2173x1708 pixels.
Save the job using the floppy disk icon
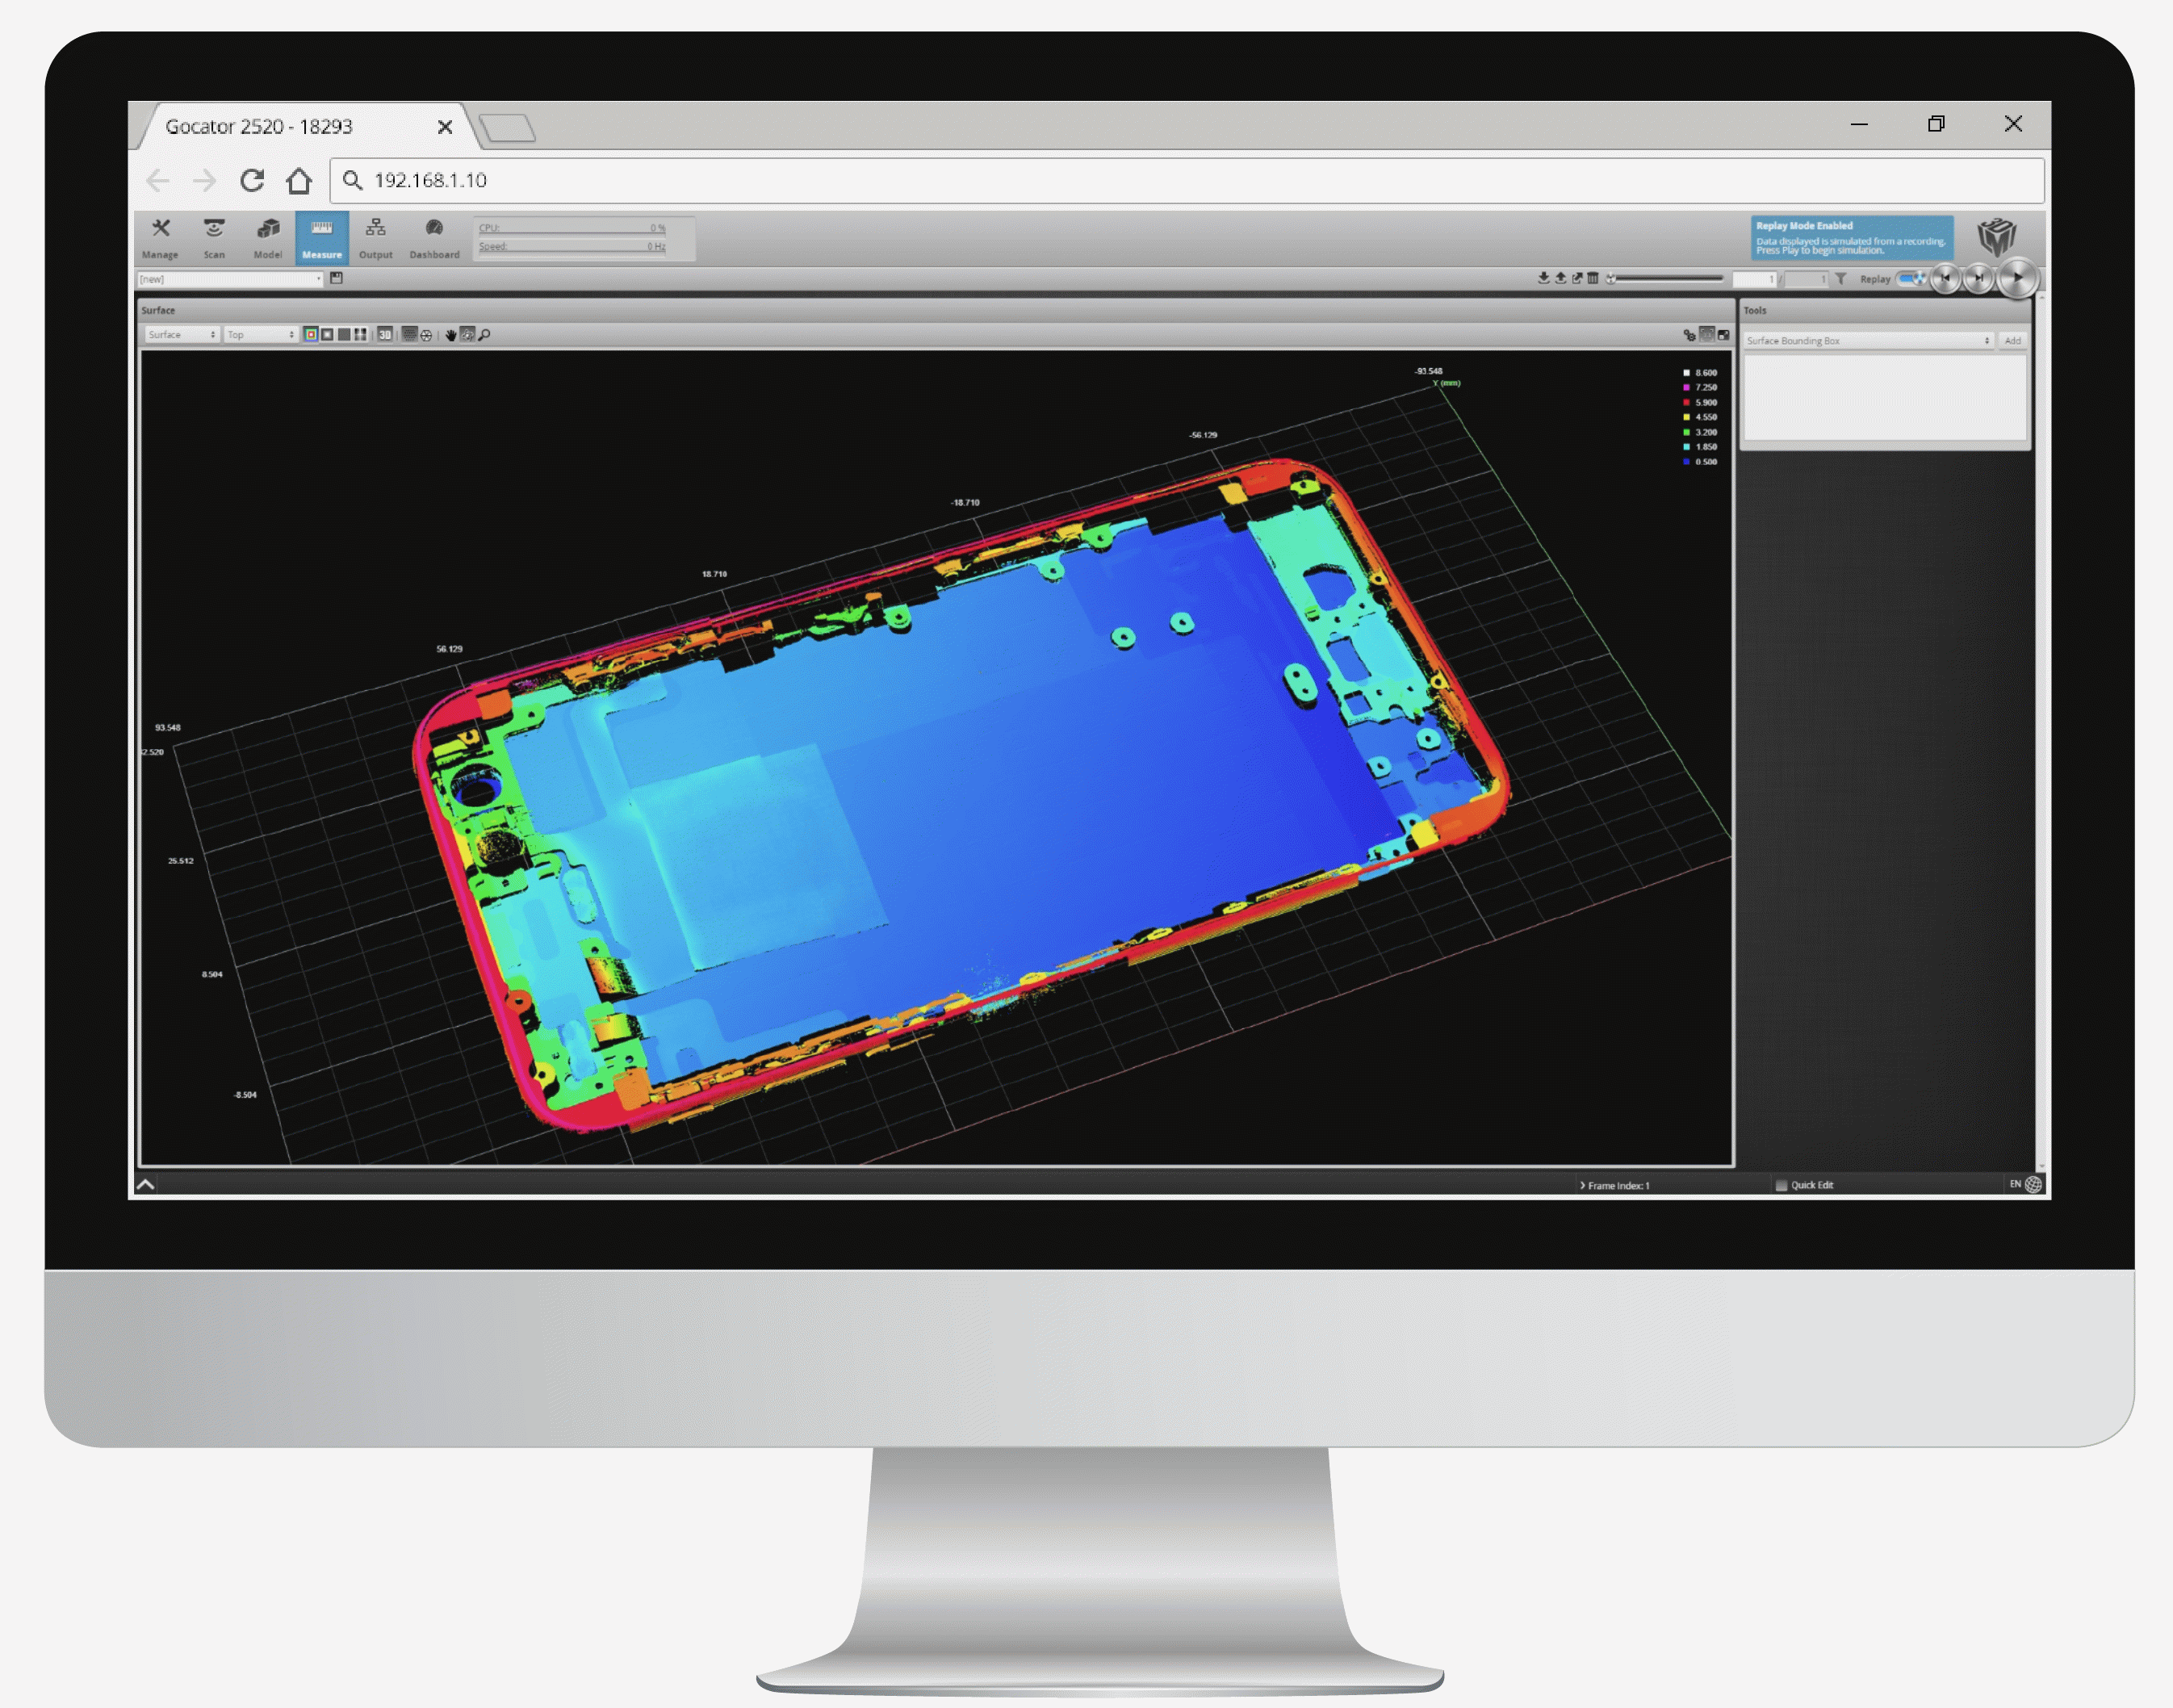(x=337, y=278)
